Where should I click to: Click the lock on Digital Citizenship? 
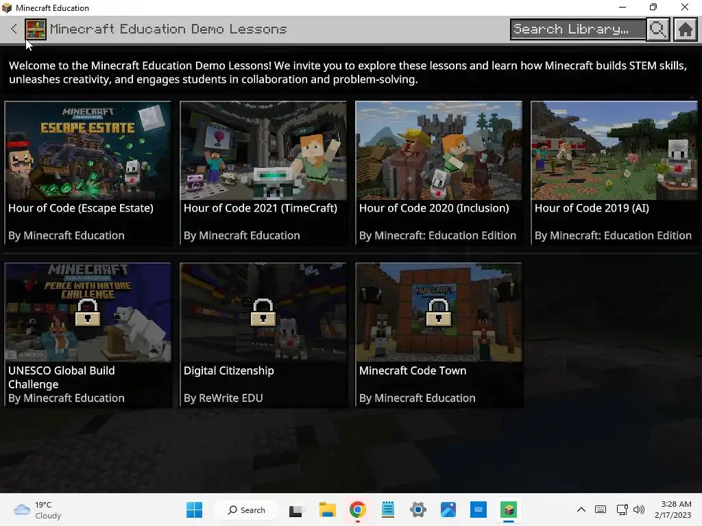(263, 312)
